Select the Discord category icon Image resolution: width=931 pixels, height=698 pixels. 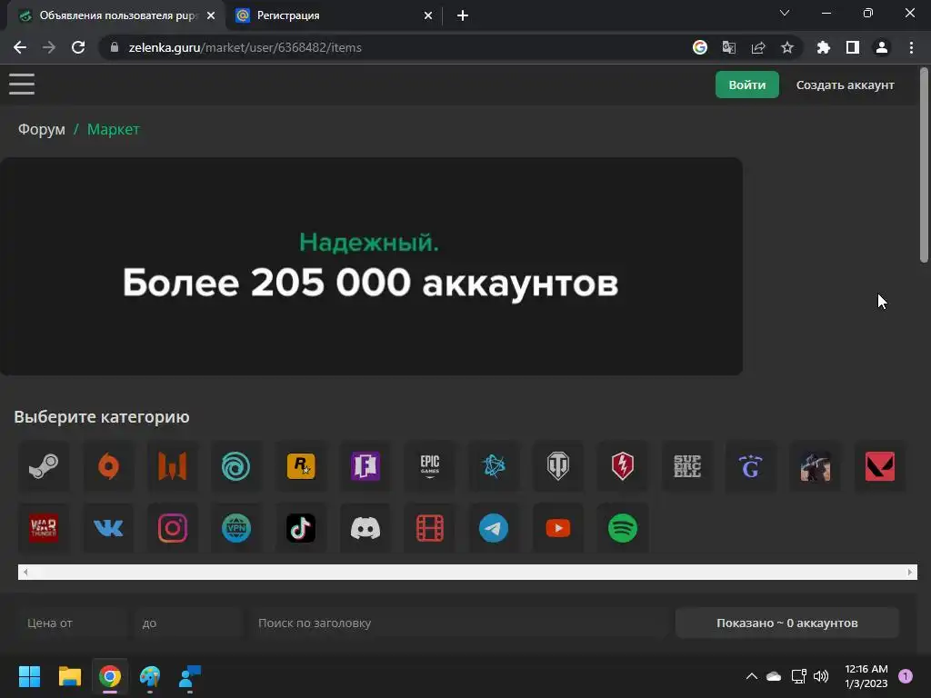pyautogui.click(x=365, y=528)
